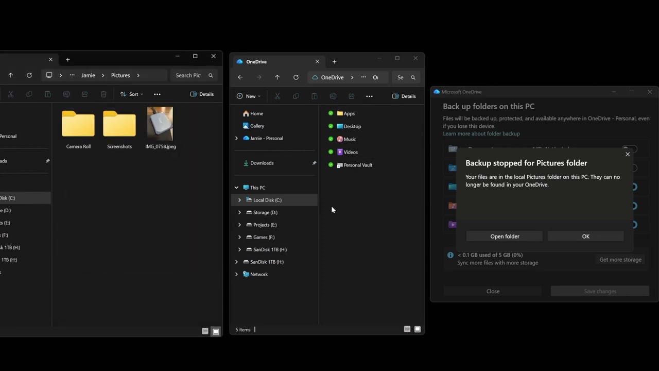Expand Local Disk (C:) tree node
This screenshot has width=659, height=371.
pyautogui.click(x=239, y=200)
